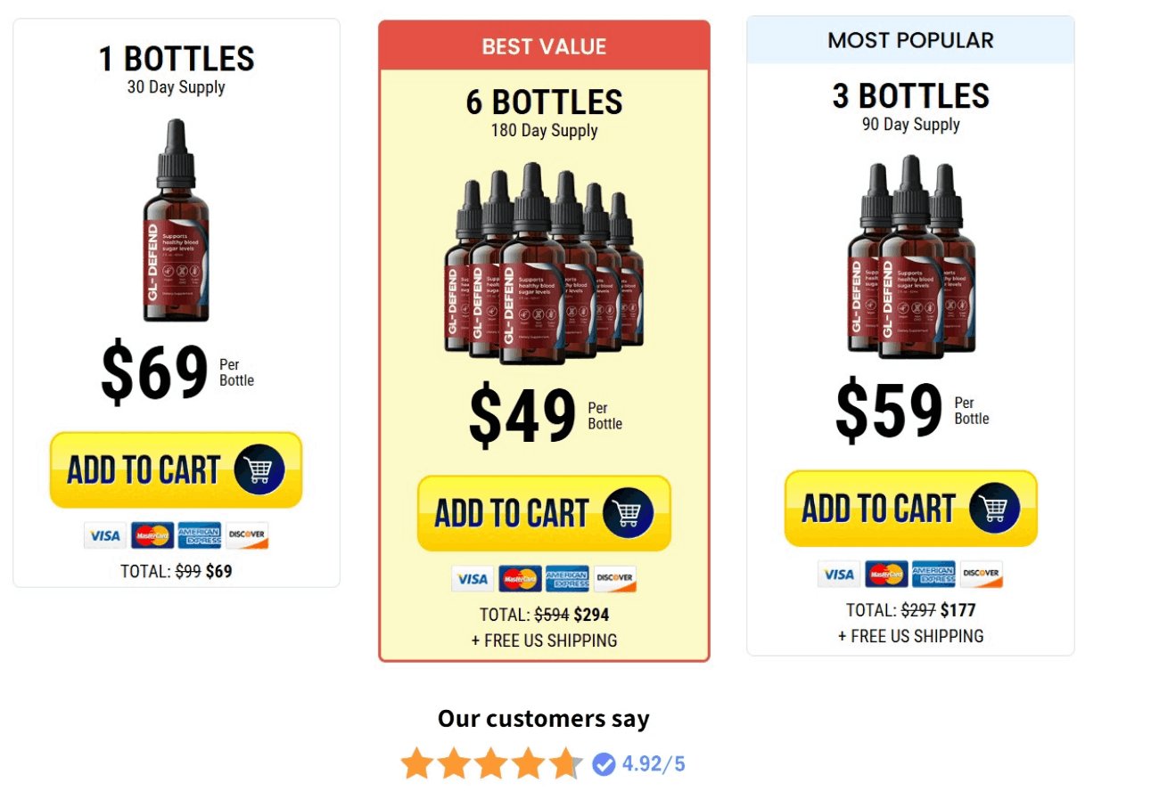Image resolution: width=1151 pixels, height=791 pixels.
Task: Select the Most Popular banner
Action: point(910,40)
